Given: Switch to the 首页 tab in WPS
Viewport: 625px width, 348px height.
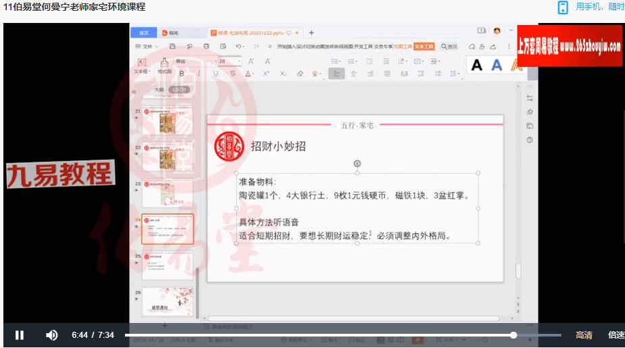Looking at the screenshot, I should 143,32.
